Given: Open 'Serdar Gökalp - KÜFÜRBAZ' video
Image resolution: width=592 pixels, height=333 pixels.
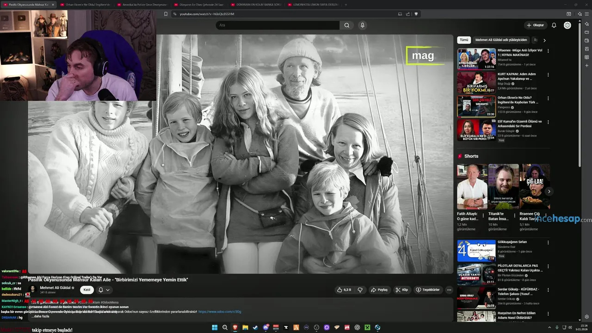Looking at the screenshot, I should tap(476, 298).
